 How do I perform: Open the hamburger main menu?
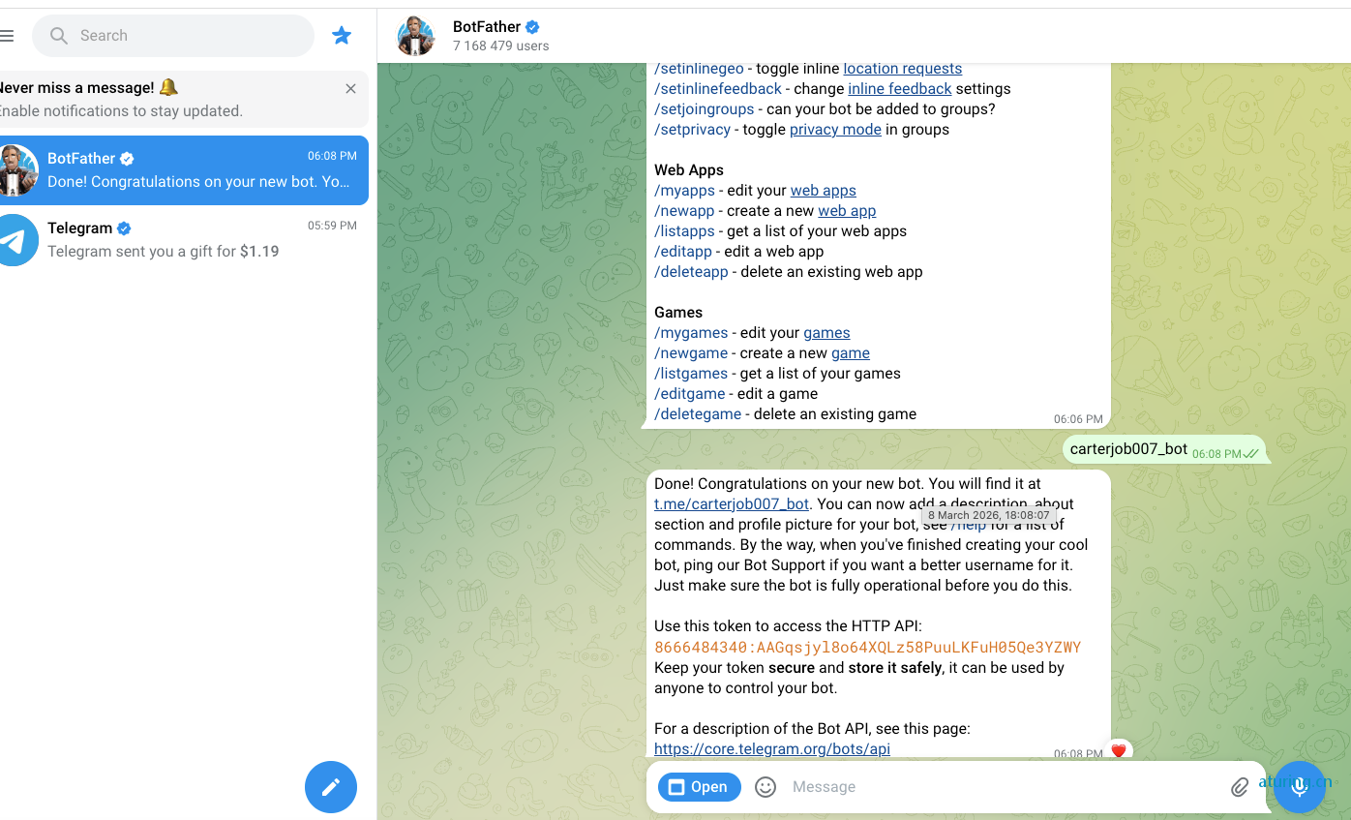[x=7, y=36]
